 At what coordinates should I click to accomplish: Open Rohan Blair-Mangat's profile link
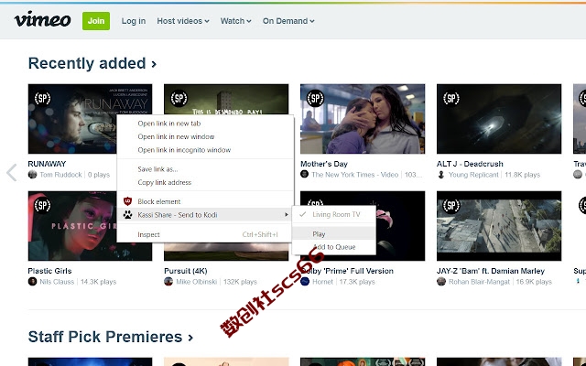479,282
